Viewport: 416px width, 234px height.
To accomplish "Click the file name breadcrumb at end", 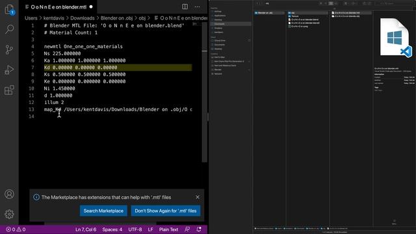I will (x=181, y=18).
